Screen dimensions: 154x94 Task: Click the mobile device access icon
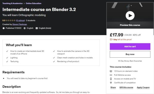[111, 79]
